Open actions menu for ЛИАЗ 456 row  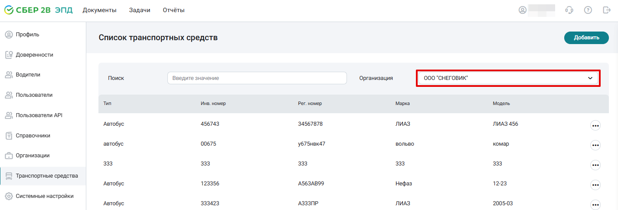click(595, 125)
